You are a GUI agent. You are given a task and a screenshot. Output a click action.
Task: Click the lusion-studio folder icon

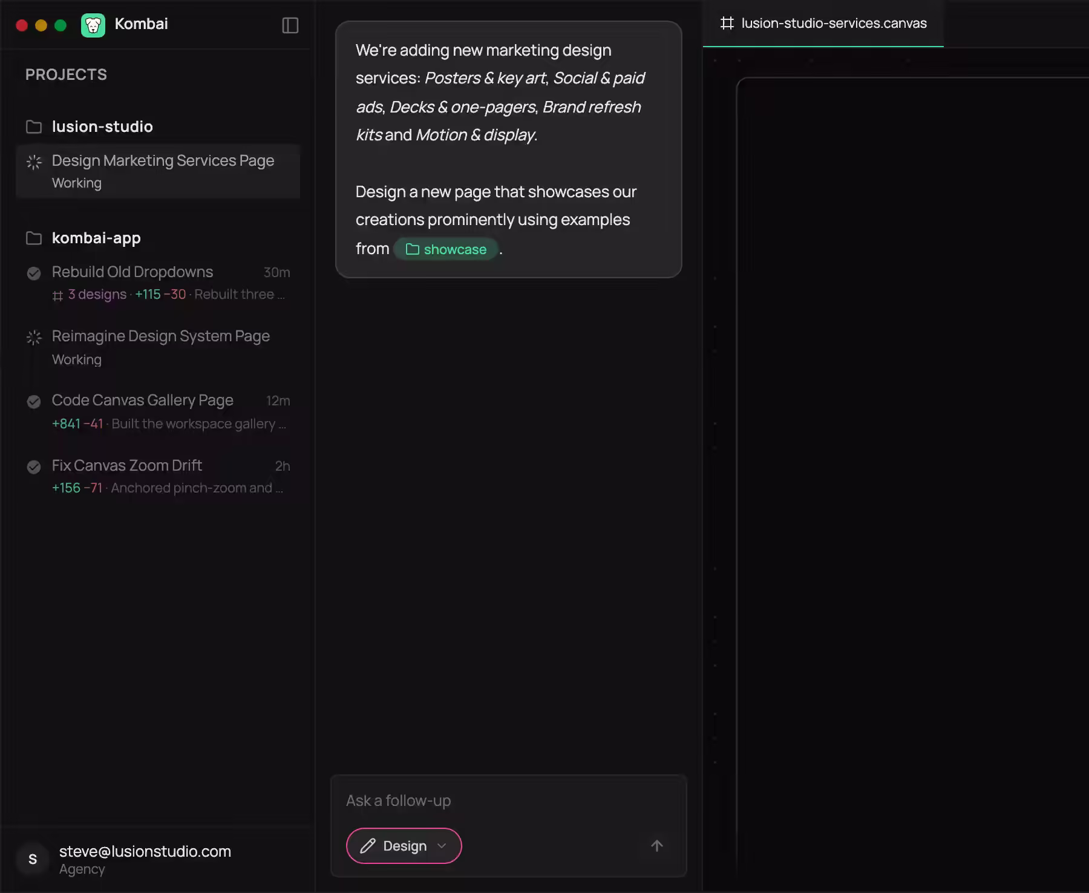coord(34,126)
